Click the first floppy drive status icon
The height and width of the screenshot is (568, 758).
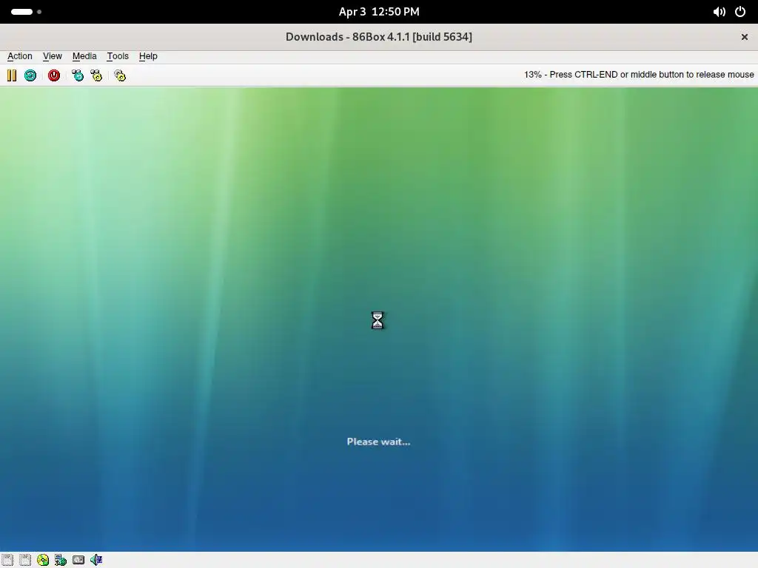click(7, 560)
